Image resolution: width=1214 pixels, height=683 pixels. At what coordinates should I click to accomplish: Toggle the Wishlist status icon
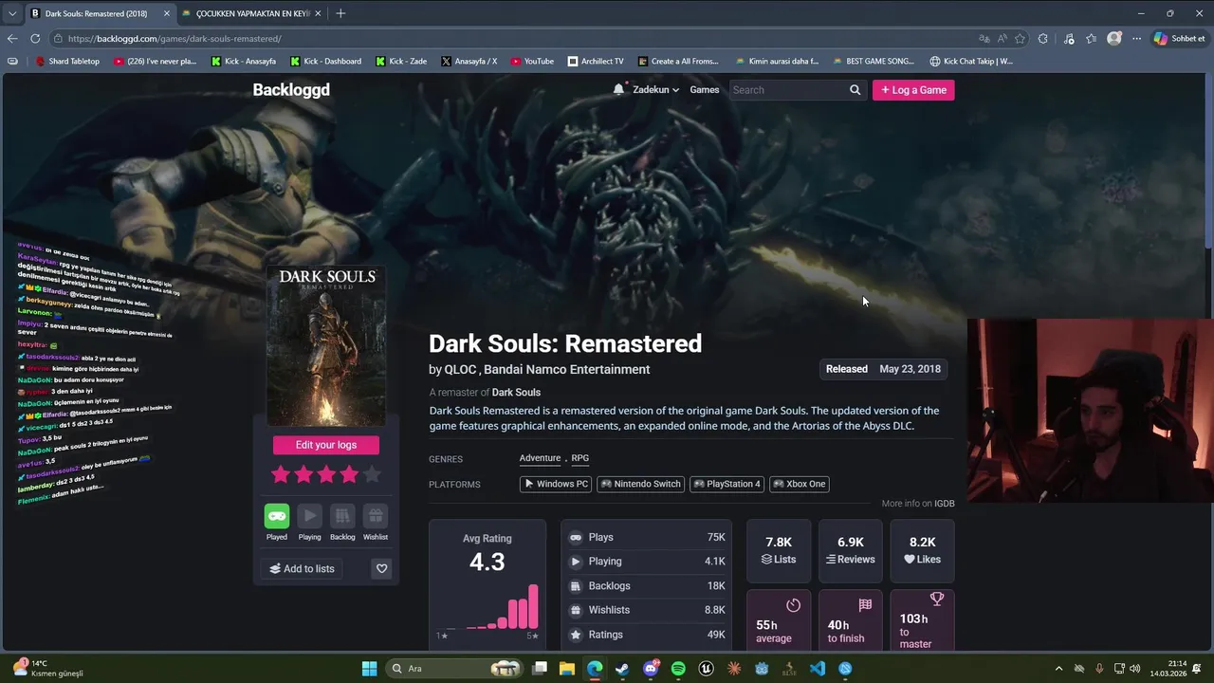point(376,516)
